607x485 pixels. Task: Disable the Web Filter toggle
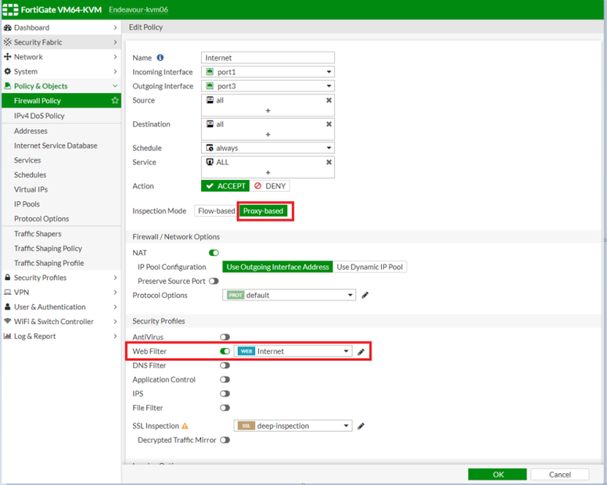(225, 351)
